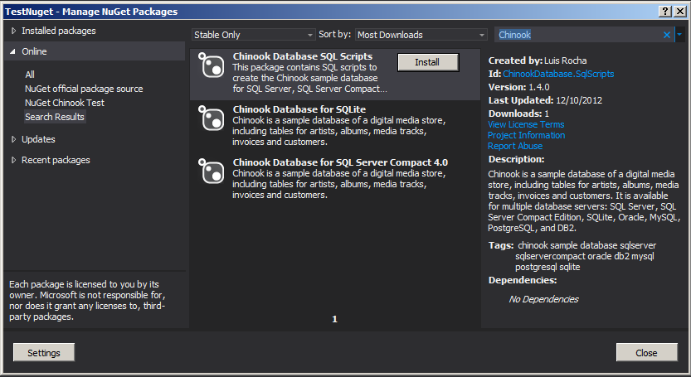Screen dimensions: 691x377
Task: Open View License Terms link
Action: pos(526,124)
